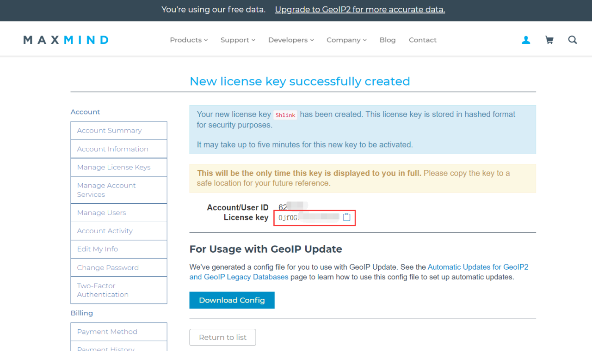
Task: Go to the Blog page
Action: (x=388, y=40)
